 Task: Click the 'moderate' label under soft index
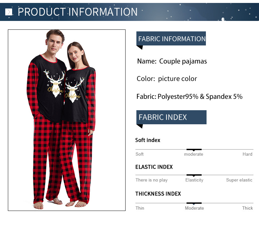click(x=193, y=154)
